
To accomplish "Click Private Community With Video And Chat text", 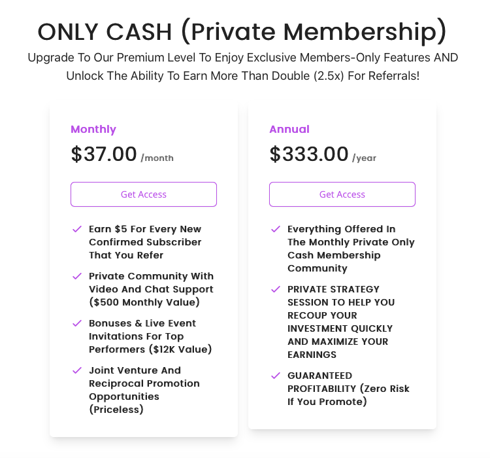I will coord(151,289).
